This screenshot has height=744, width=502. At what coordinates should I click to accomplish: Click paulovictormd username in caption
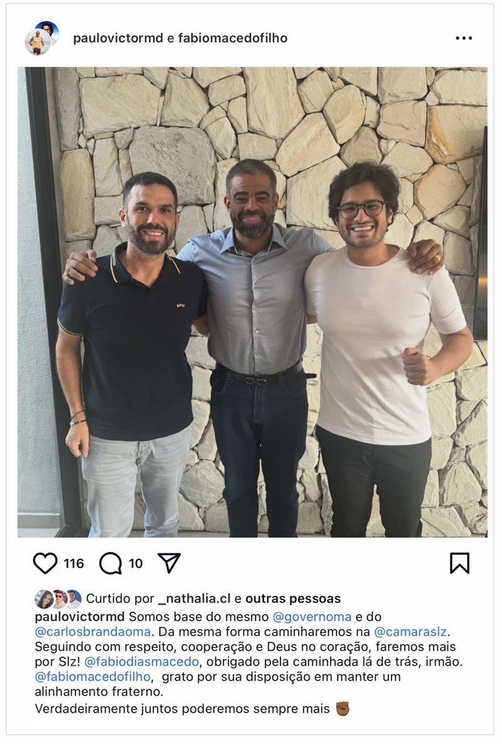tap(80, 617)
